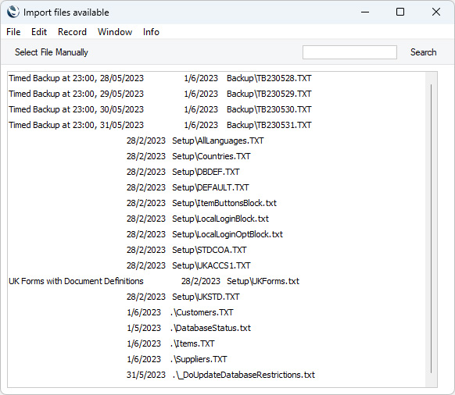Open the Window menu
The width and height of the screenshot is (455, 395).
(115, 32)
